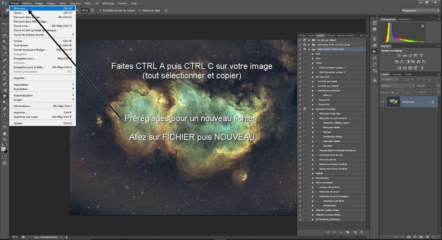Open the Info panel icon in collapsed dock
The height and width of the screenshot is (240, 442).
click(375, 29)
